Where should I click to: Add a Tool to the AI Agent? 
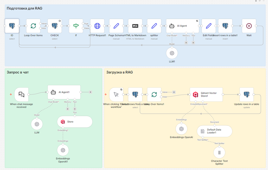(193, 43)
